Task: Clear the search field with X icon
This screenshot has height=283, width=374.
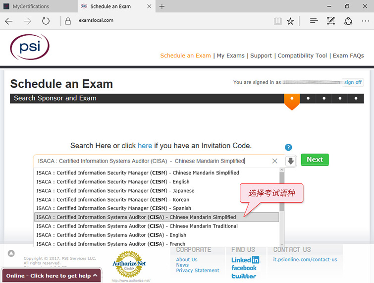Action: click(274, 161)
